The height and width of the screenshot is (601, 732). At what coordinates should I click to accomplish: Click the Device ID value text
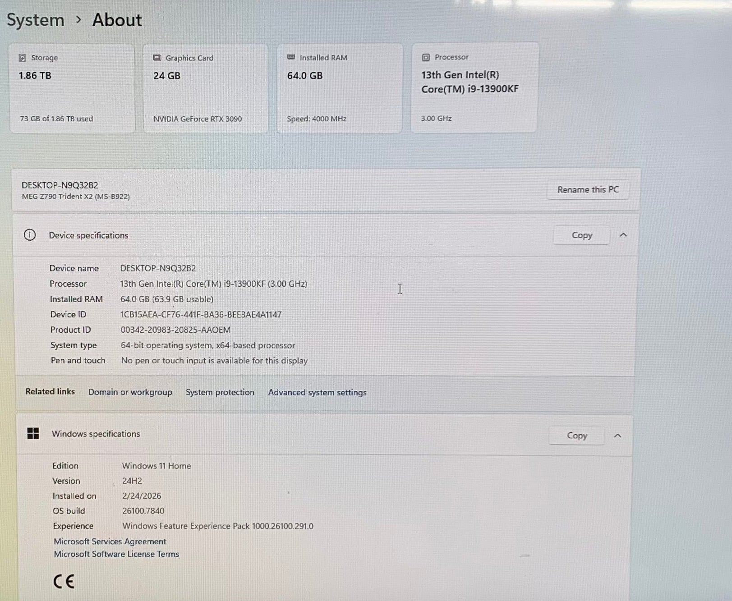click(201, 315)
